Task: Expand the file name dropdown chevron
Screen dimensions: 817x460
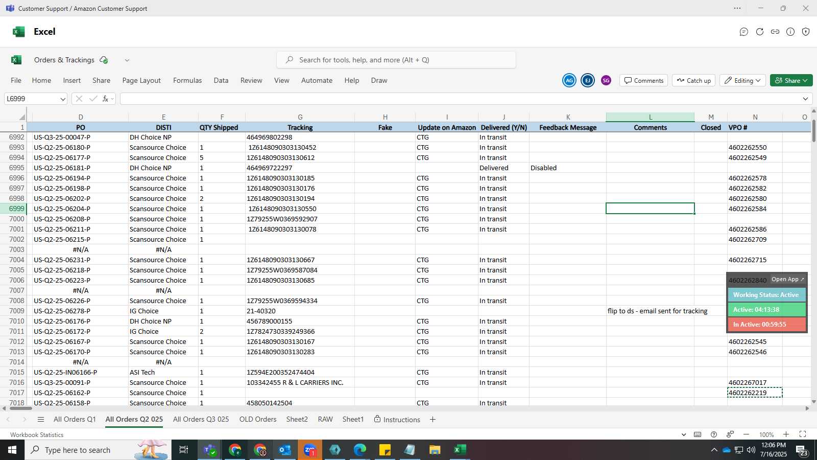Action: [127, 60]
